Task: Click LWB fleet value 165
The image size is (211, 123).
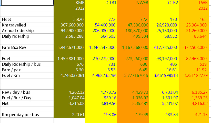Action: tap(203, 20)
